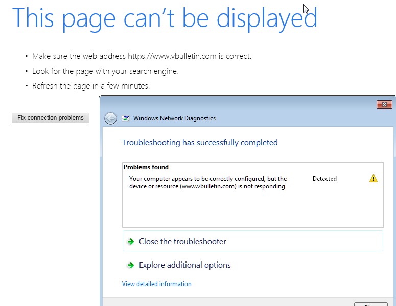This screenshot has width=396, height=306.
Task: Click the yellow warning icon beside Detected
Action: (x=374, y=179)
